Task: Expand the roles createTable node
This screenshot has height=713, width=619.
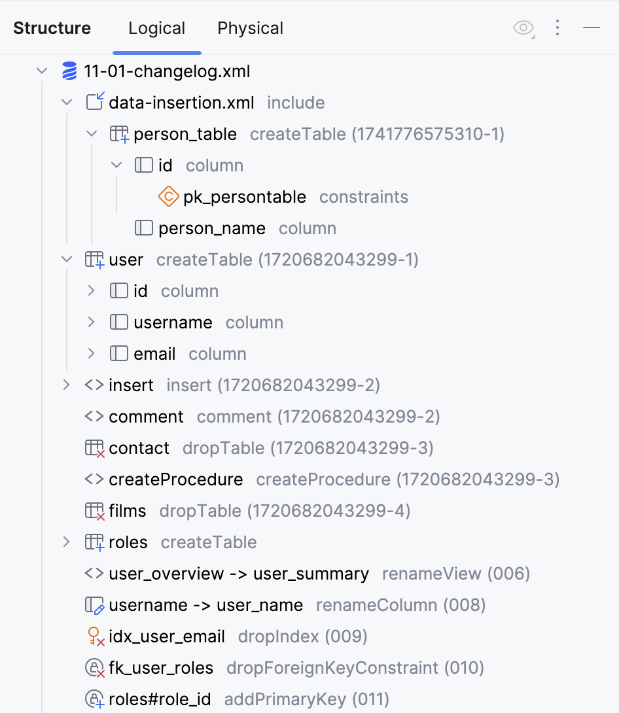Action: tap(66, 542)
